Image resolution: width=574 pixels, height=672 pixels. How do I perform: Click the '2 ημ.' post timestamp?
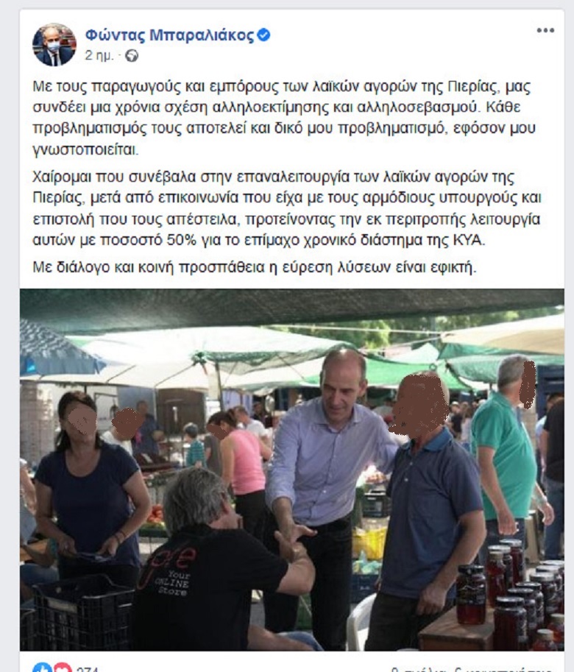(x=99, y=56)
